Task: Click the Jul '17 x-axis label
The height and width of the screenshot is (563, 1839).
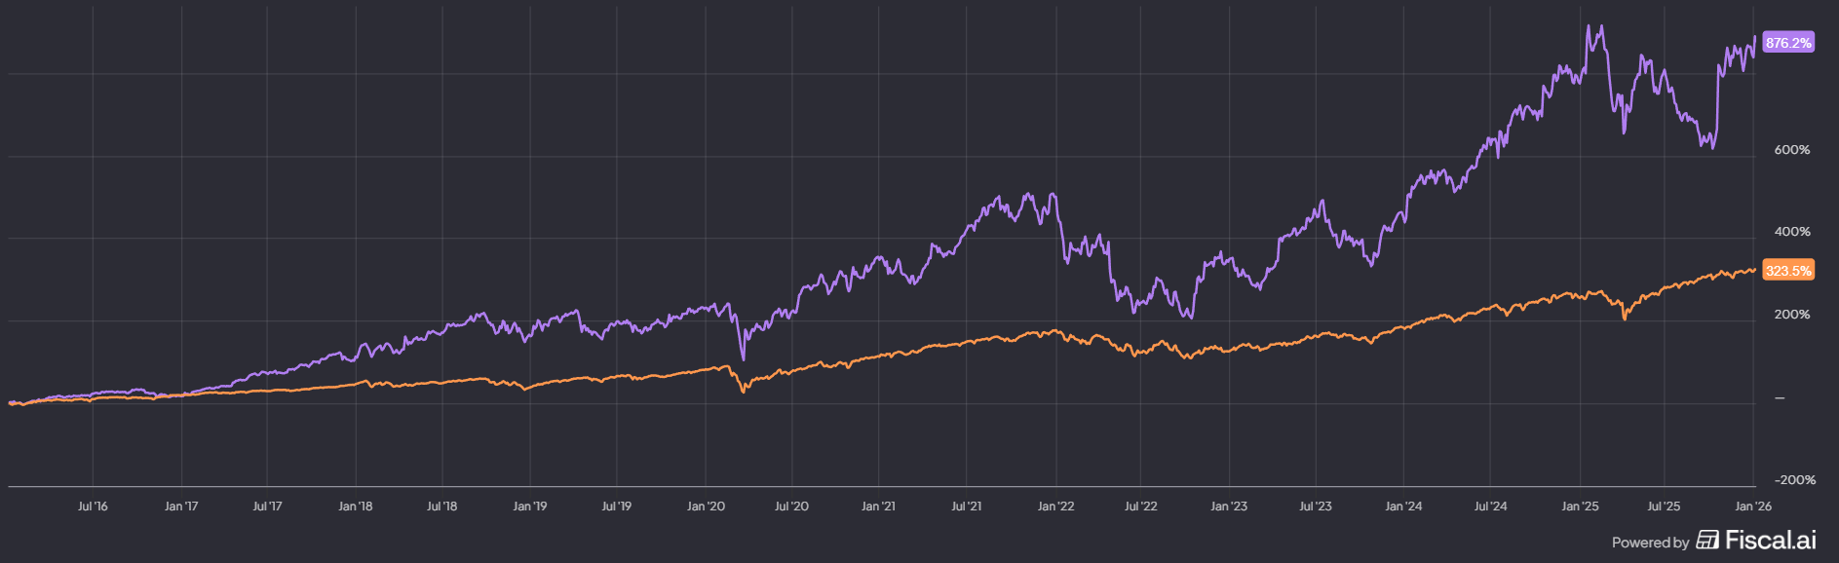Action: pos(267,507)
